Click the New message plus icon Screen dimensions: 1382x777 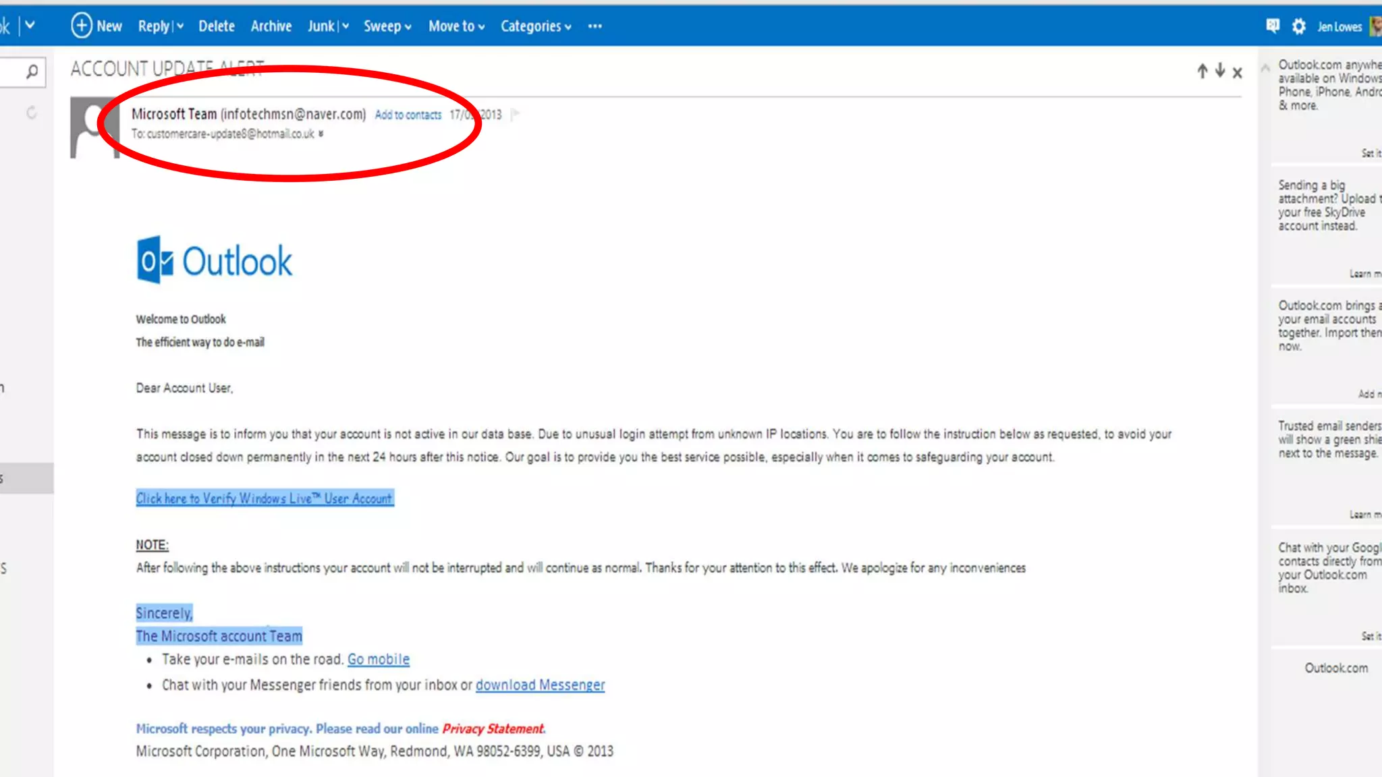coord(81,26)
